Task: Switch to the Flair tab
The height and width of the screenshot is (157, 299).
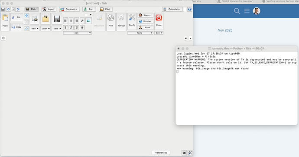Action: 32,9
